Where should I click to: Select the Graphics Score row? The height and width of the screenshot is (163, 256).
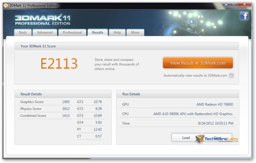coord(45,102)
